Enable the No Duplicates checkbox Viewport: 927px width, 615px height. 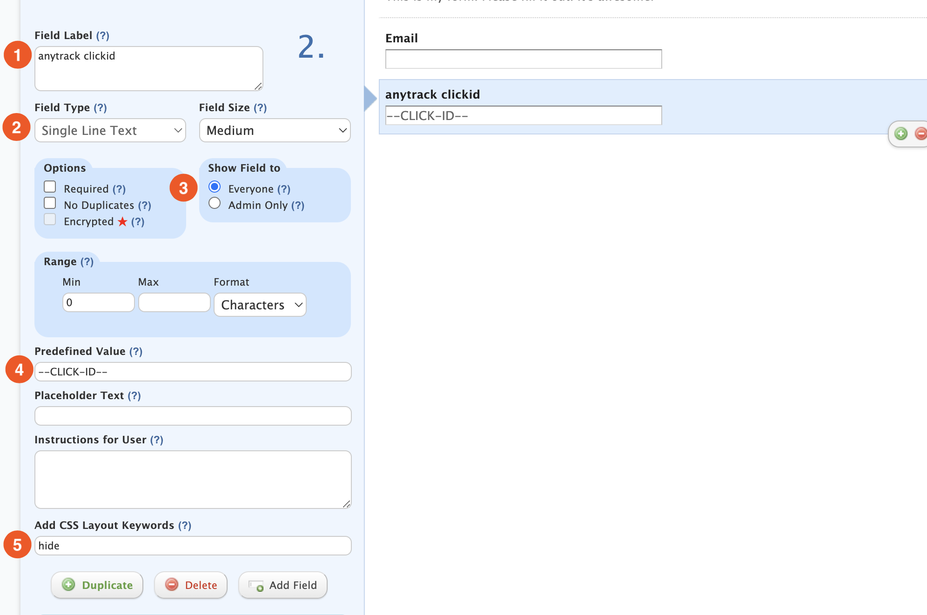50,203
